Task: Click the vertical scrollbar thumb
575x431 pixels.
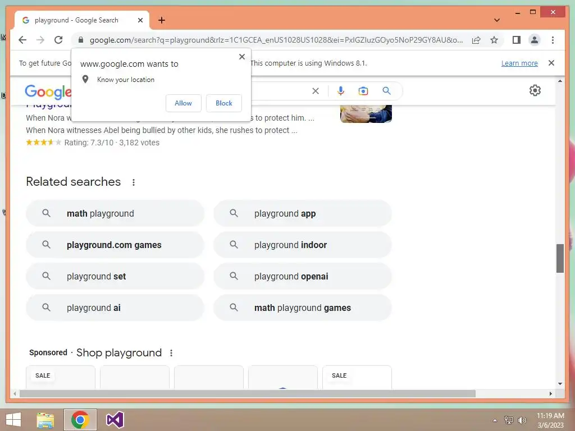Action: (560, 258)
